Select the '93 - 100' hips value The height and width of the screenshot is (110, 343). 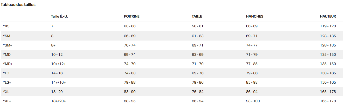click(253, 101)
